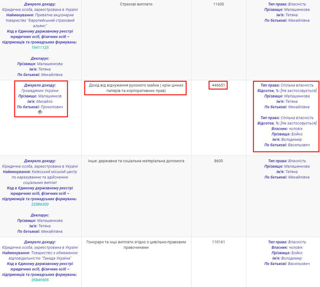320x287 pixels.
Task: Click 'Тип права: Власність' in the top row
Action: pos(287,4)
